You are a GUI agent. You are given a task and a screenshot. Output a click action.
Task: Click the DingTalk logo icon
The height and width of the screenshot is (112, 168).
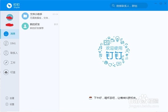[x=9, y=6]
